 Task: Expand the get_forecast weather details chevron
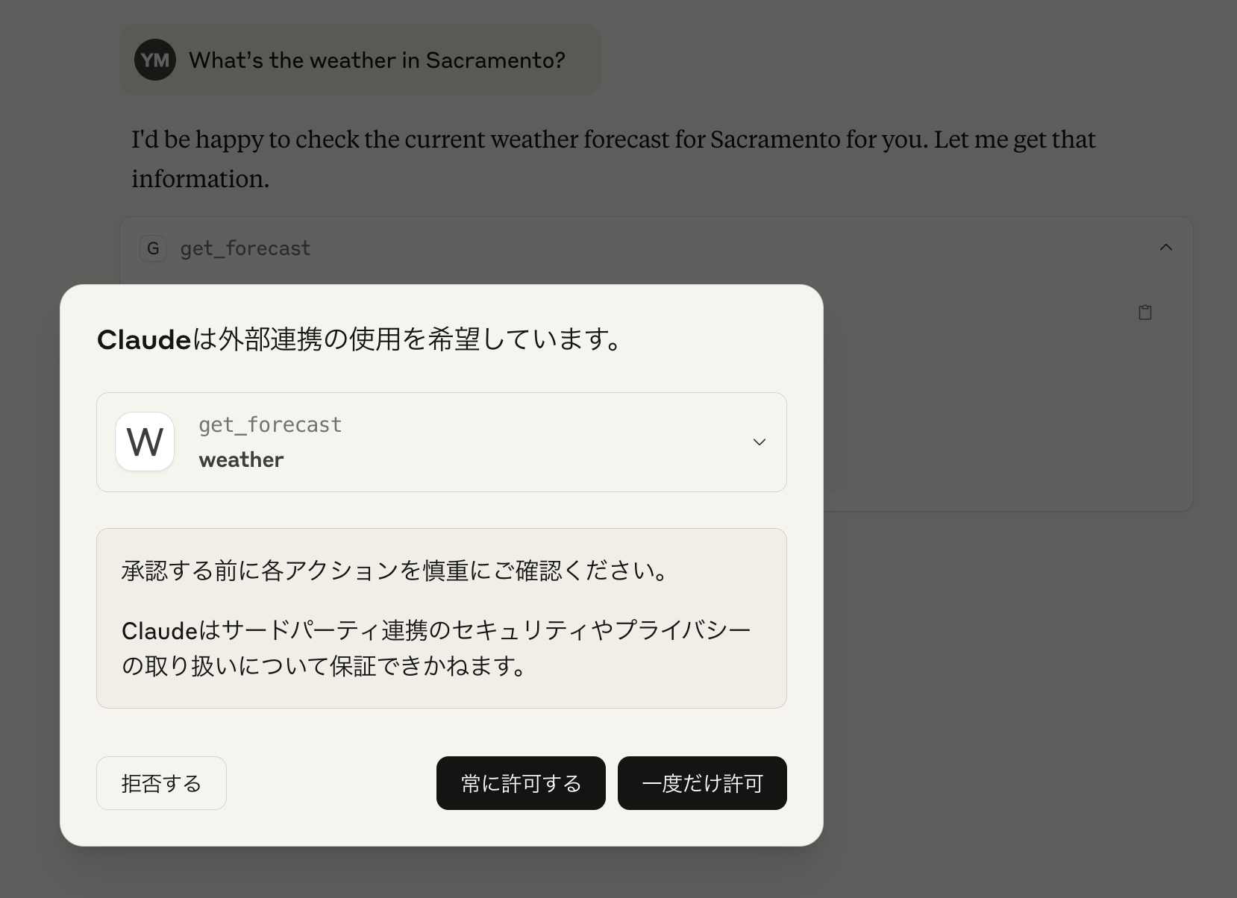pyautogui.click(x=760, y=442)
